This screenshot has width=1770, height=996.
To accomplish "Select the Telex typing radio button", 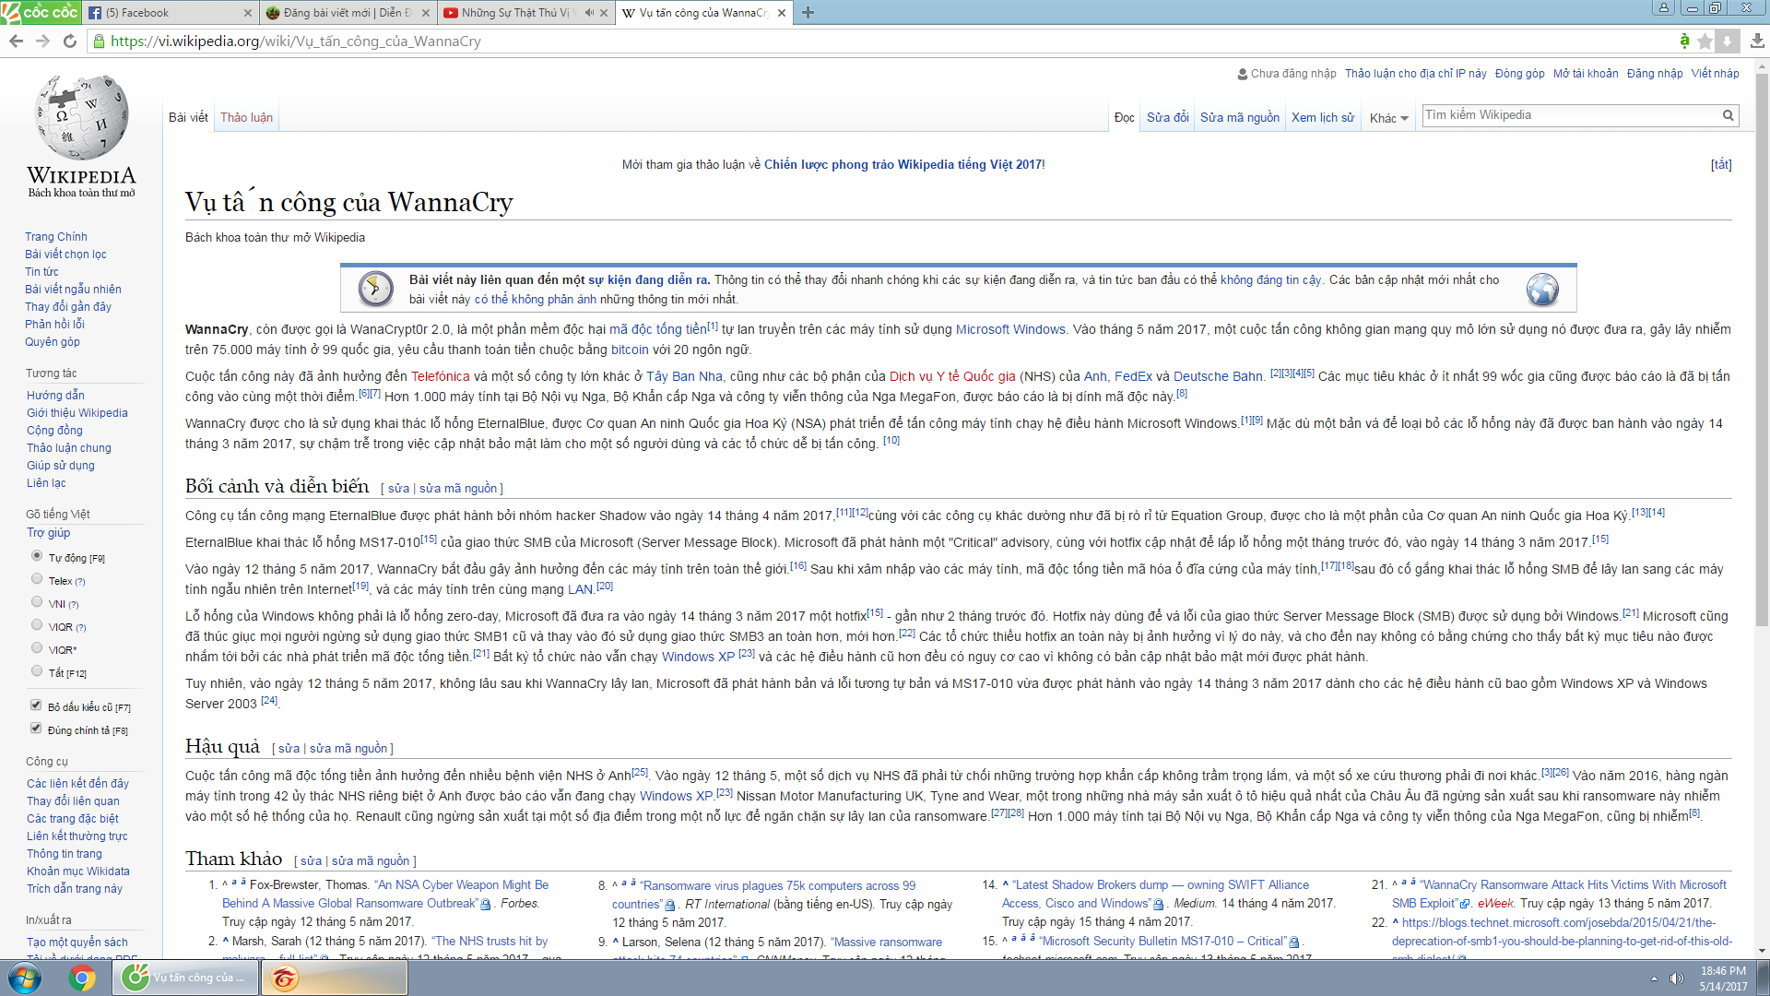I will [37, 579].
